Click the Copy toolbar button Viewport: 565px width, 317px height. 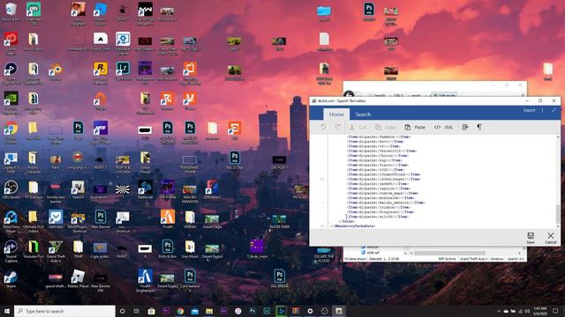[x=385, y=127]
